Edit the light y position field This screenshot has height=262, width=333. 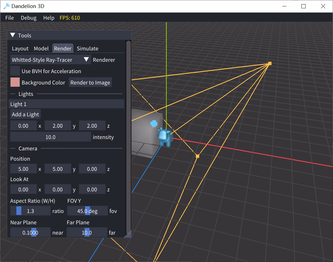tap(58, 126)
